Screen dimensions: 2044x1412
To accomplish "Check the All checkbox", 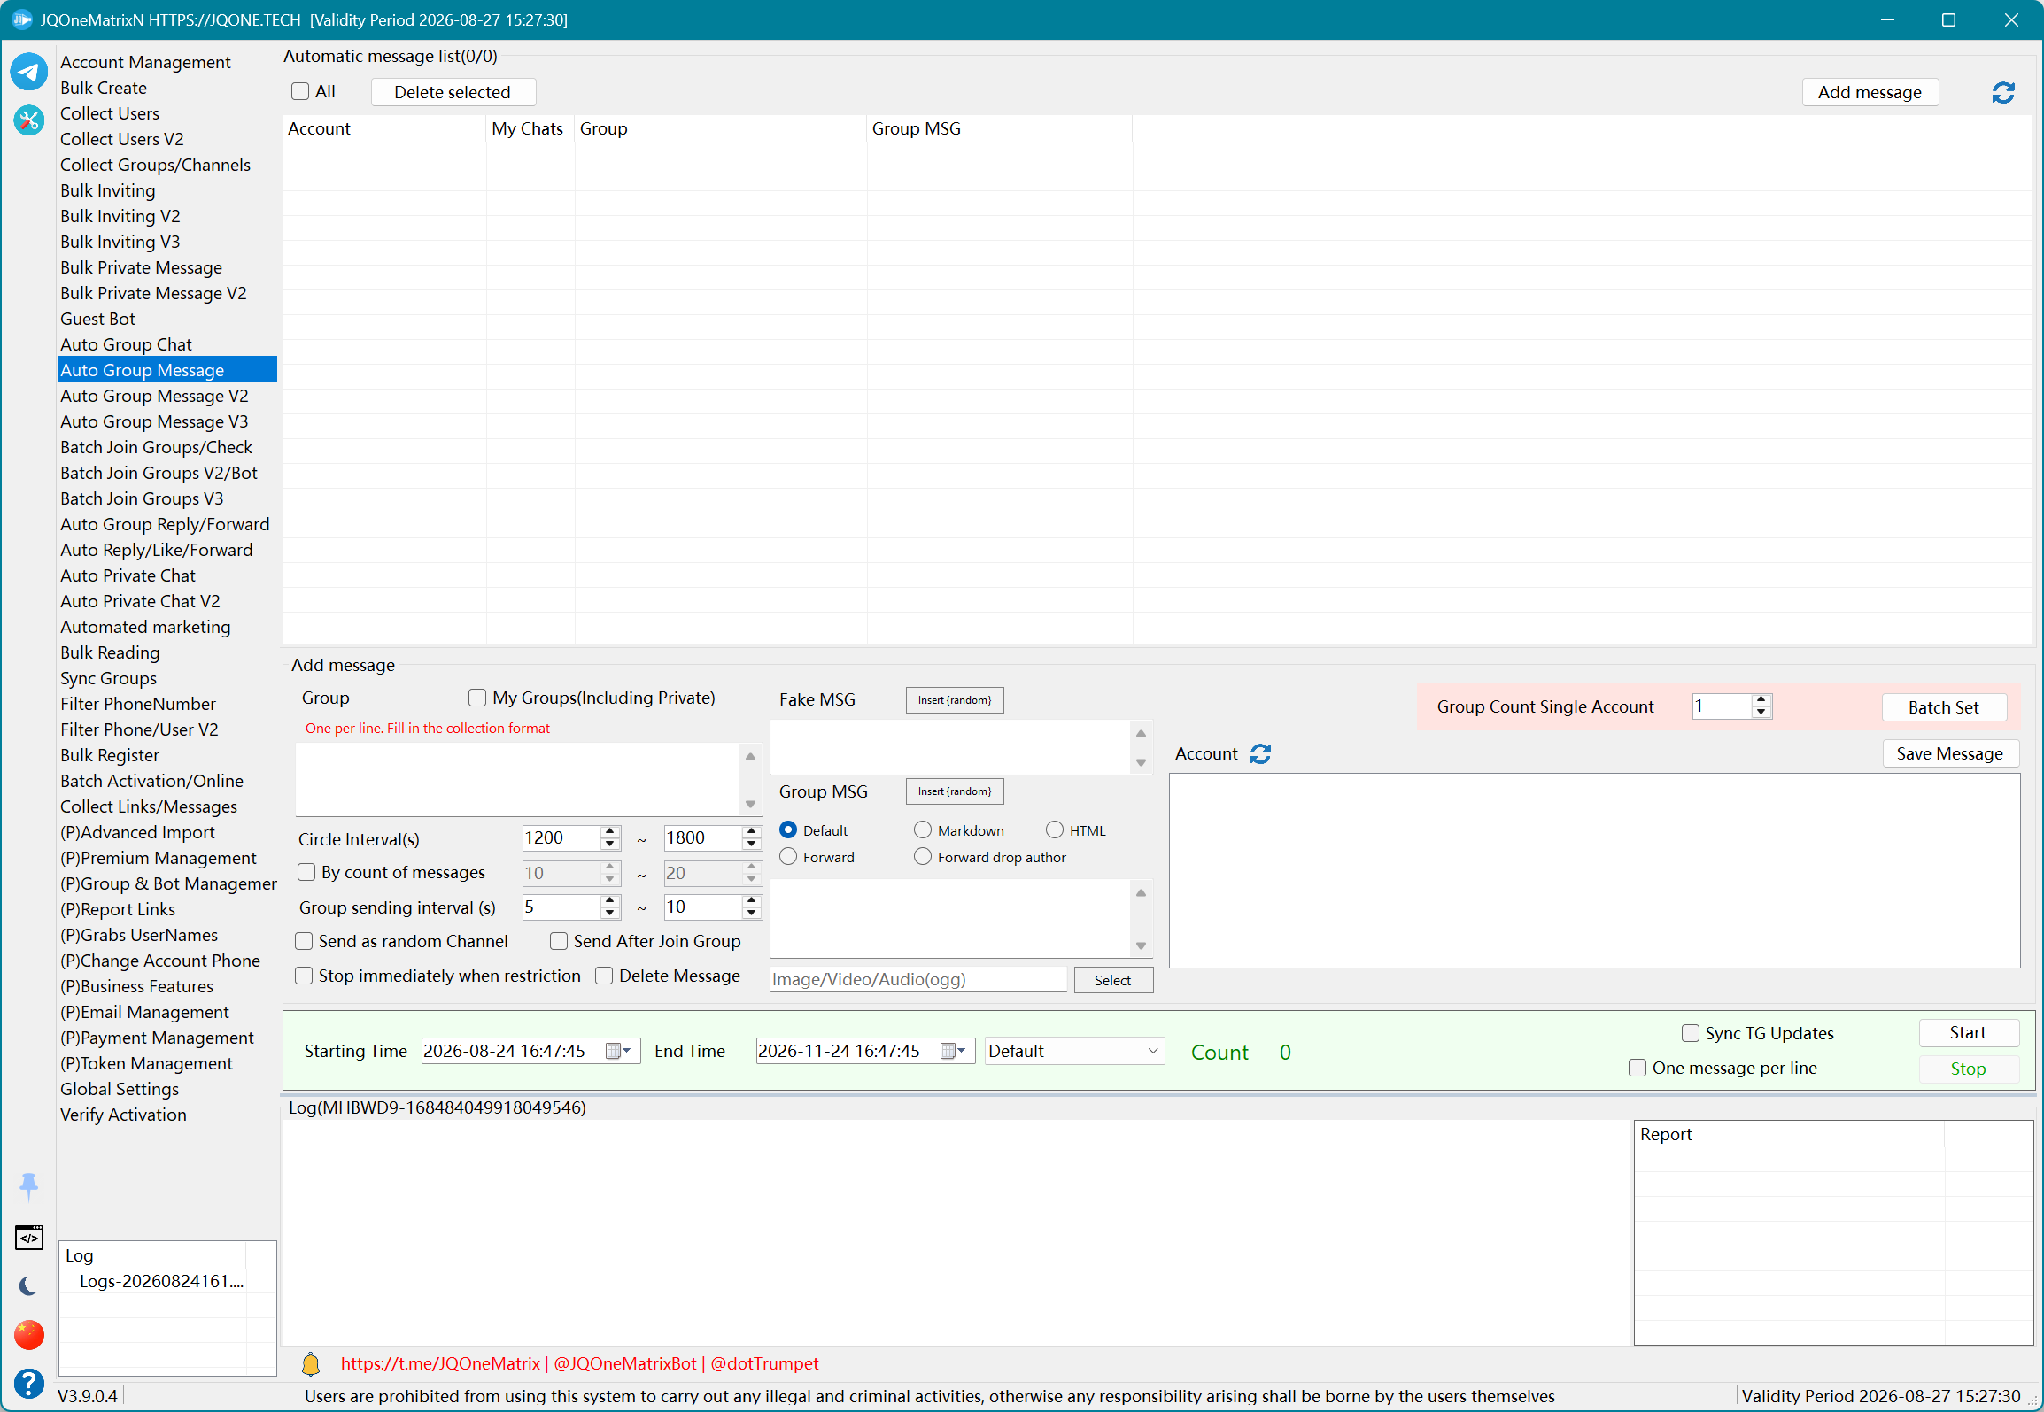I will (x=300, y=91).
